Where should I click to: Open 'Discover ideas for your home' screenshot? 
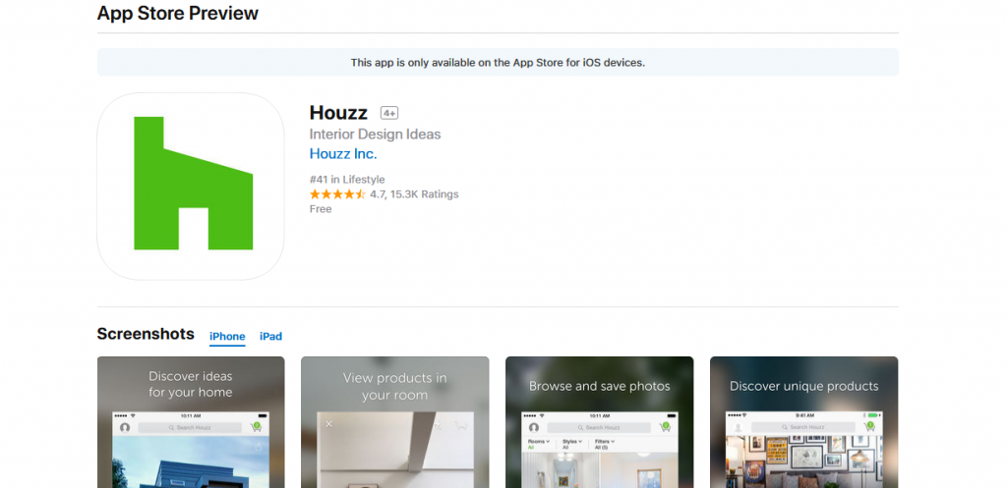[191, 422]
